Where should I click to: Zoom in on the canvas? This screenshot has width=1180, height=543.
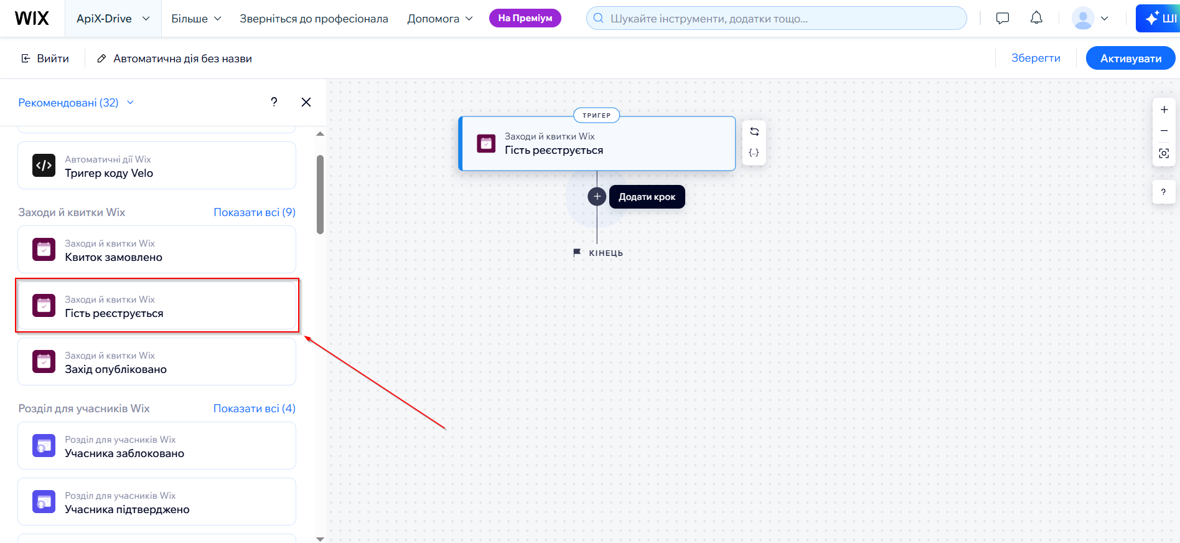pos(1164,110)
